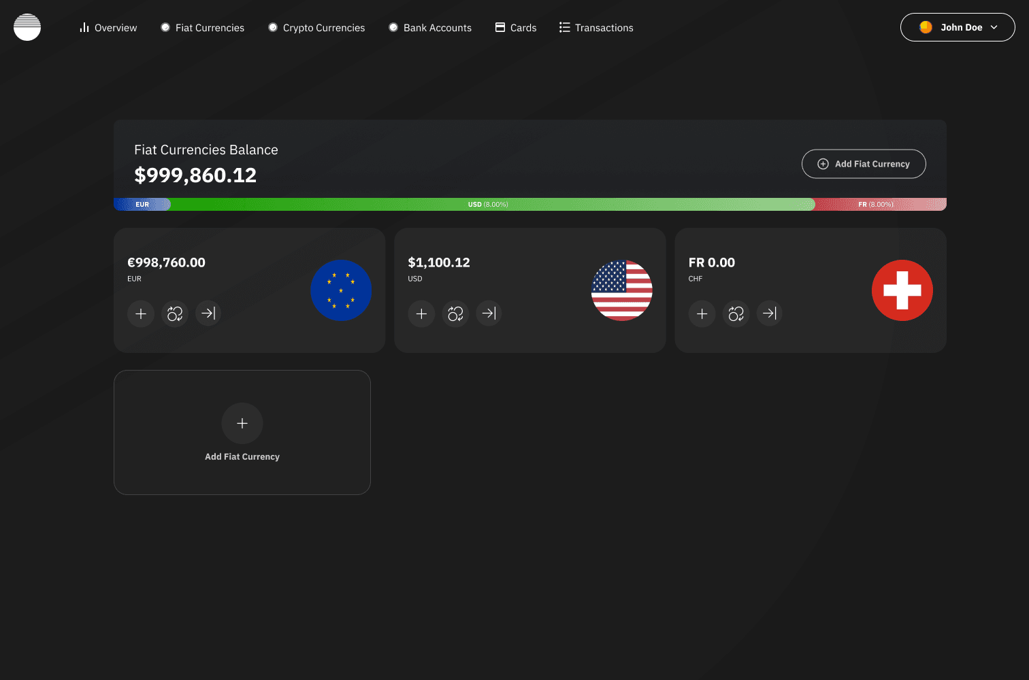Image resolution: width=1029 pixels, height=680 pixels.
Task: Click the exchange icon on EUR card
Action: pyautogui.click(x=175, y=313)
